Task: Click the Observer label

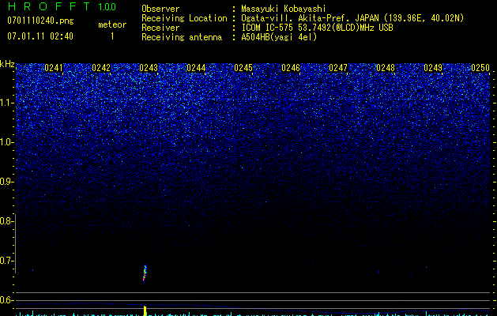Action: (160, 9)
